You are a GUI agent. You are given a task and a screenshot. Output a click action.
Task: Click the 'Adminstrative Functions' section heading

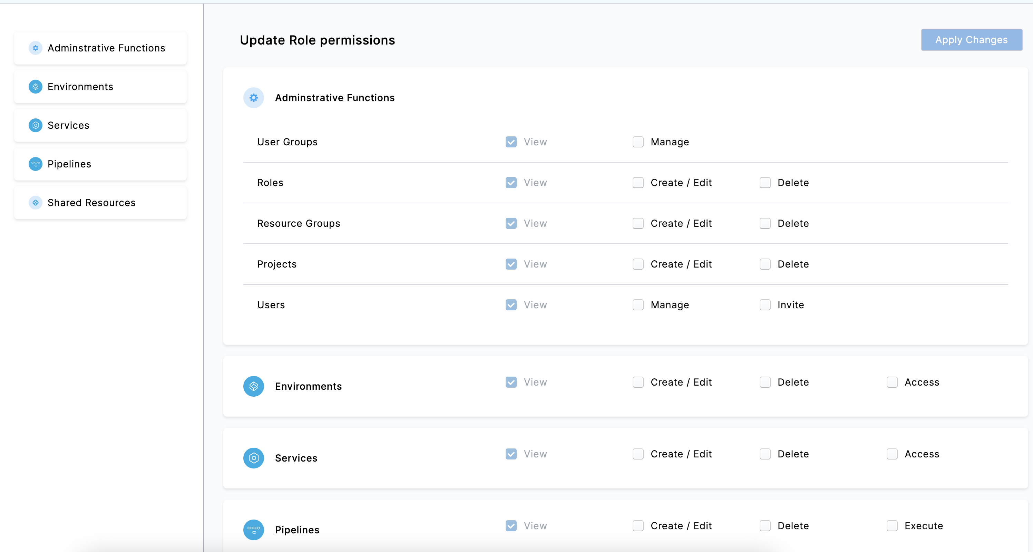(335, 97)
